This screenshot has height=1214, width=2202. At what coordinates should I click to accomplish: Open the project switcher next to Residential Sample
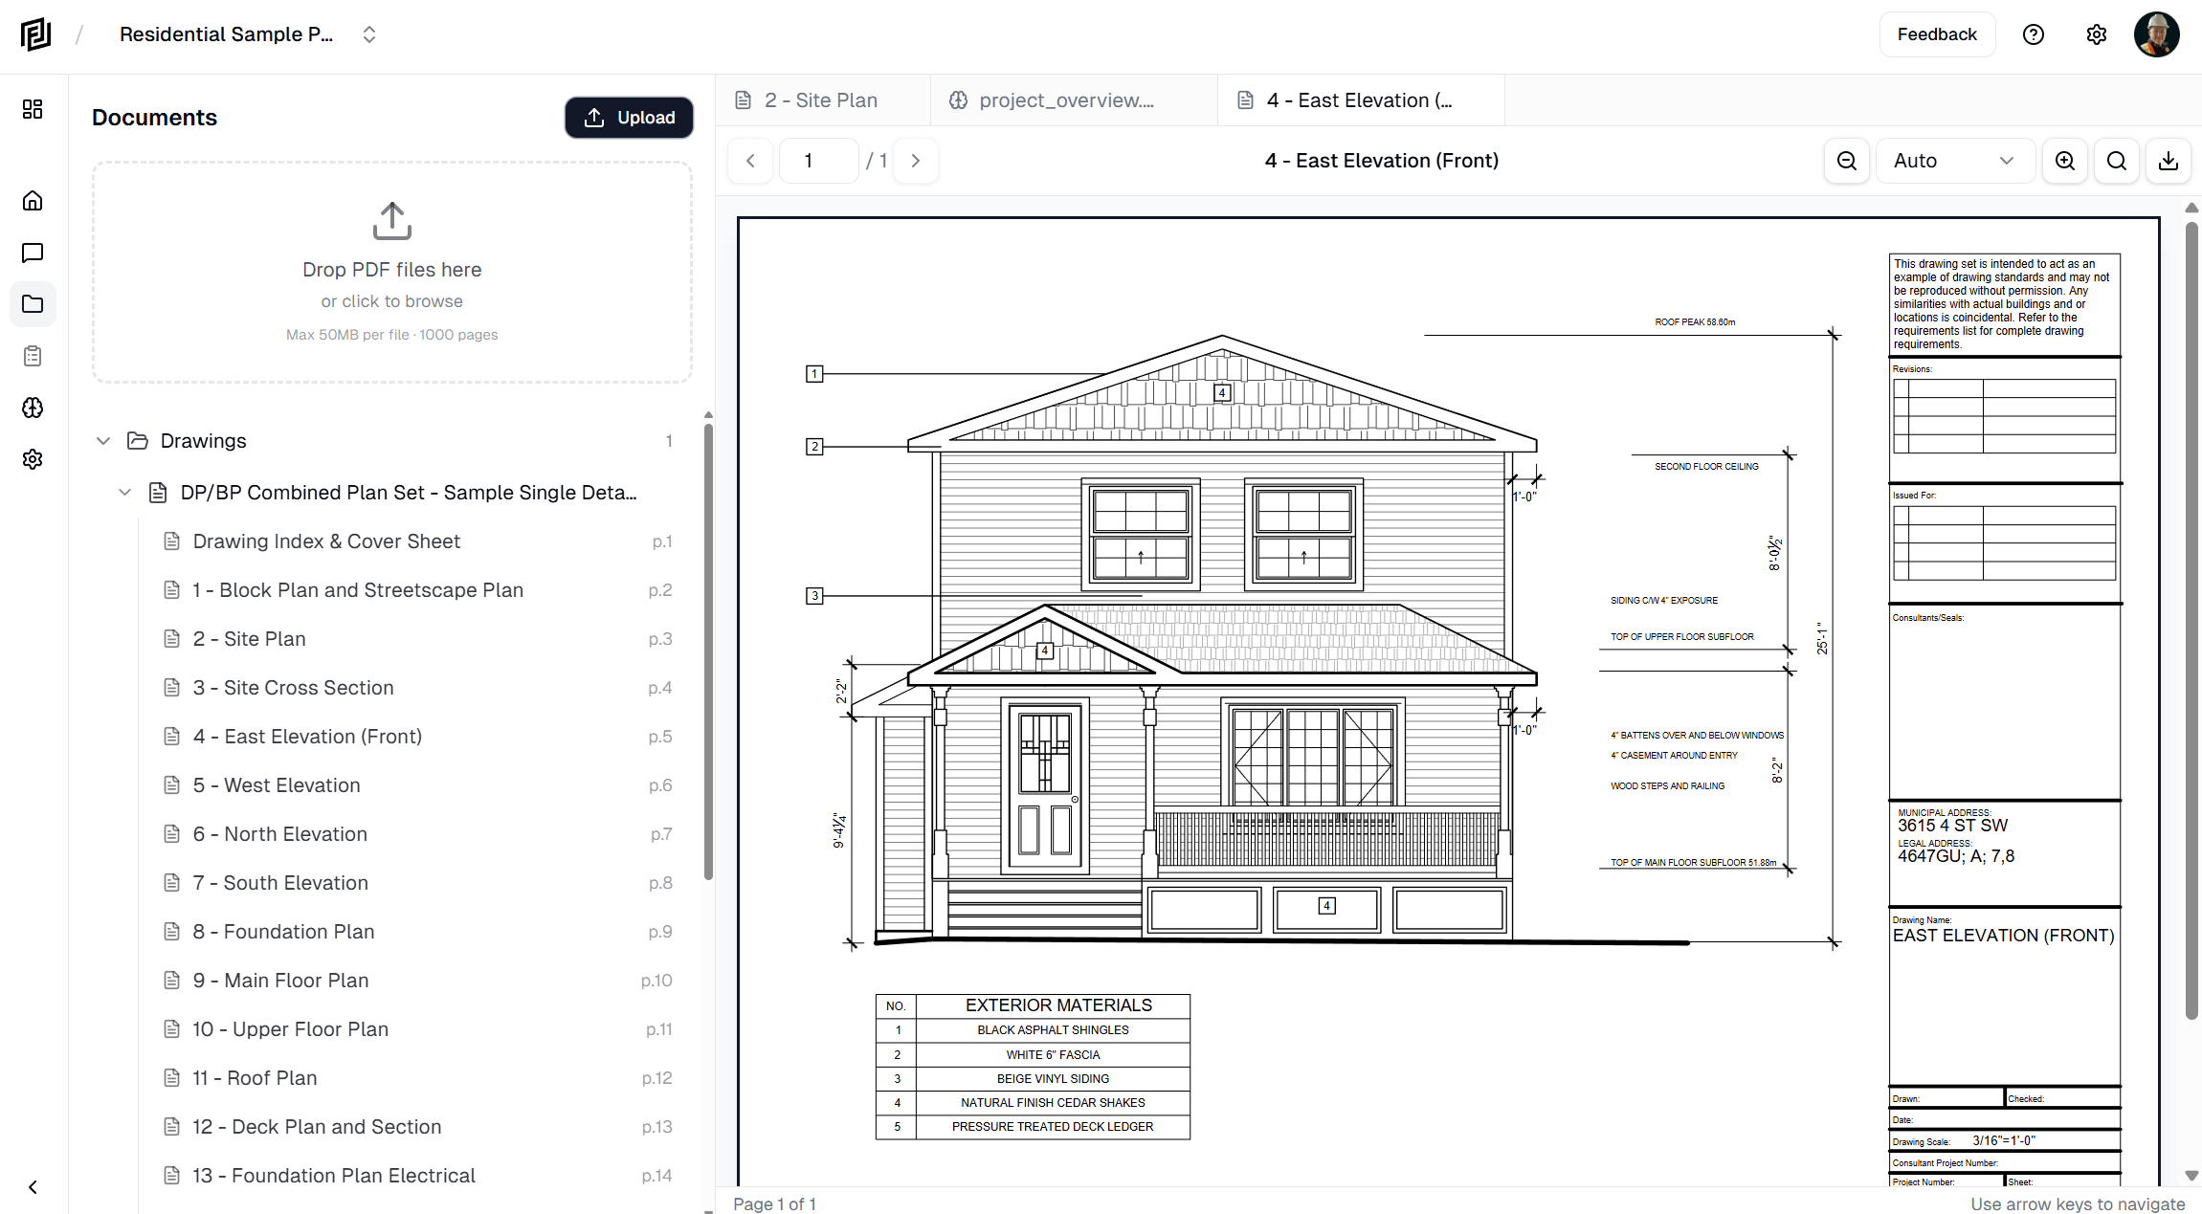(369, 34)
